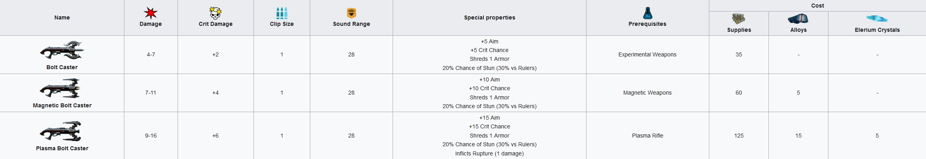Image resolution: width=926 pixels, height=159 pixels.
Task: Click the 125 supplies cost cell
Action: tap(738, 136)
